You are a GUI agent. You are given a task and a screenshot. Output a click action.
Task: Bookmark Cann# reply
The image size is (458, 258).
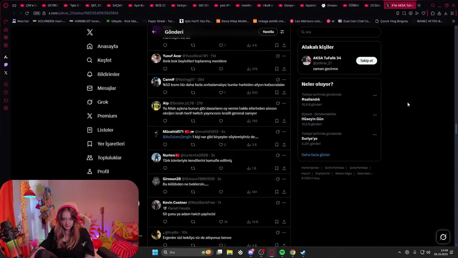click(277, 92)
